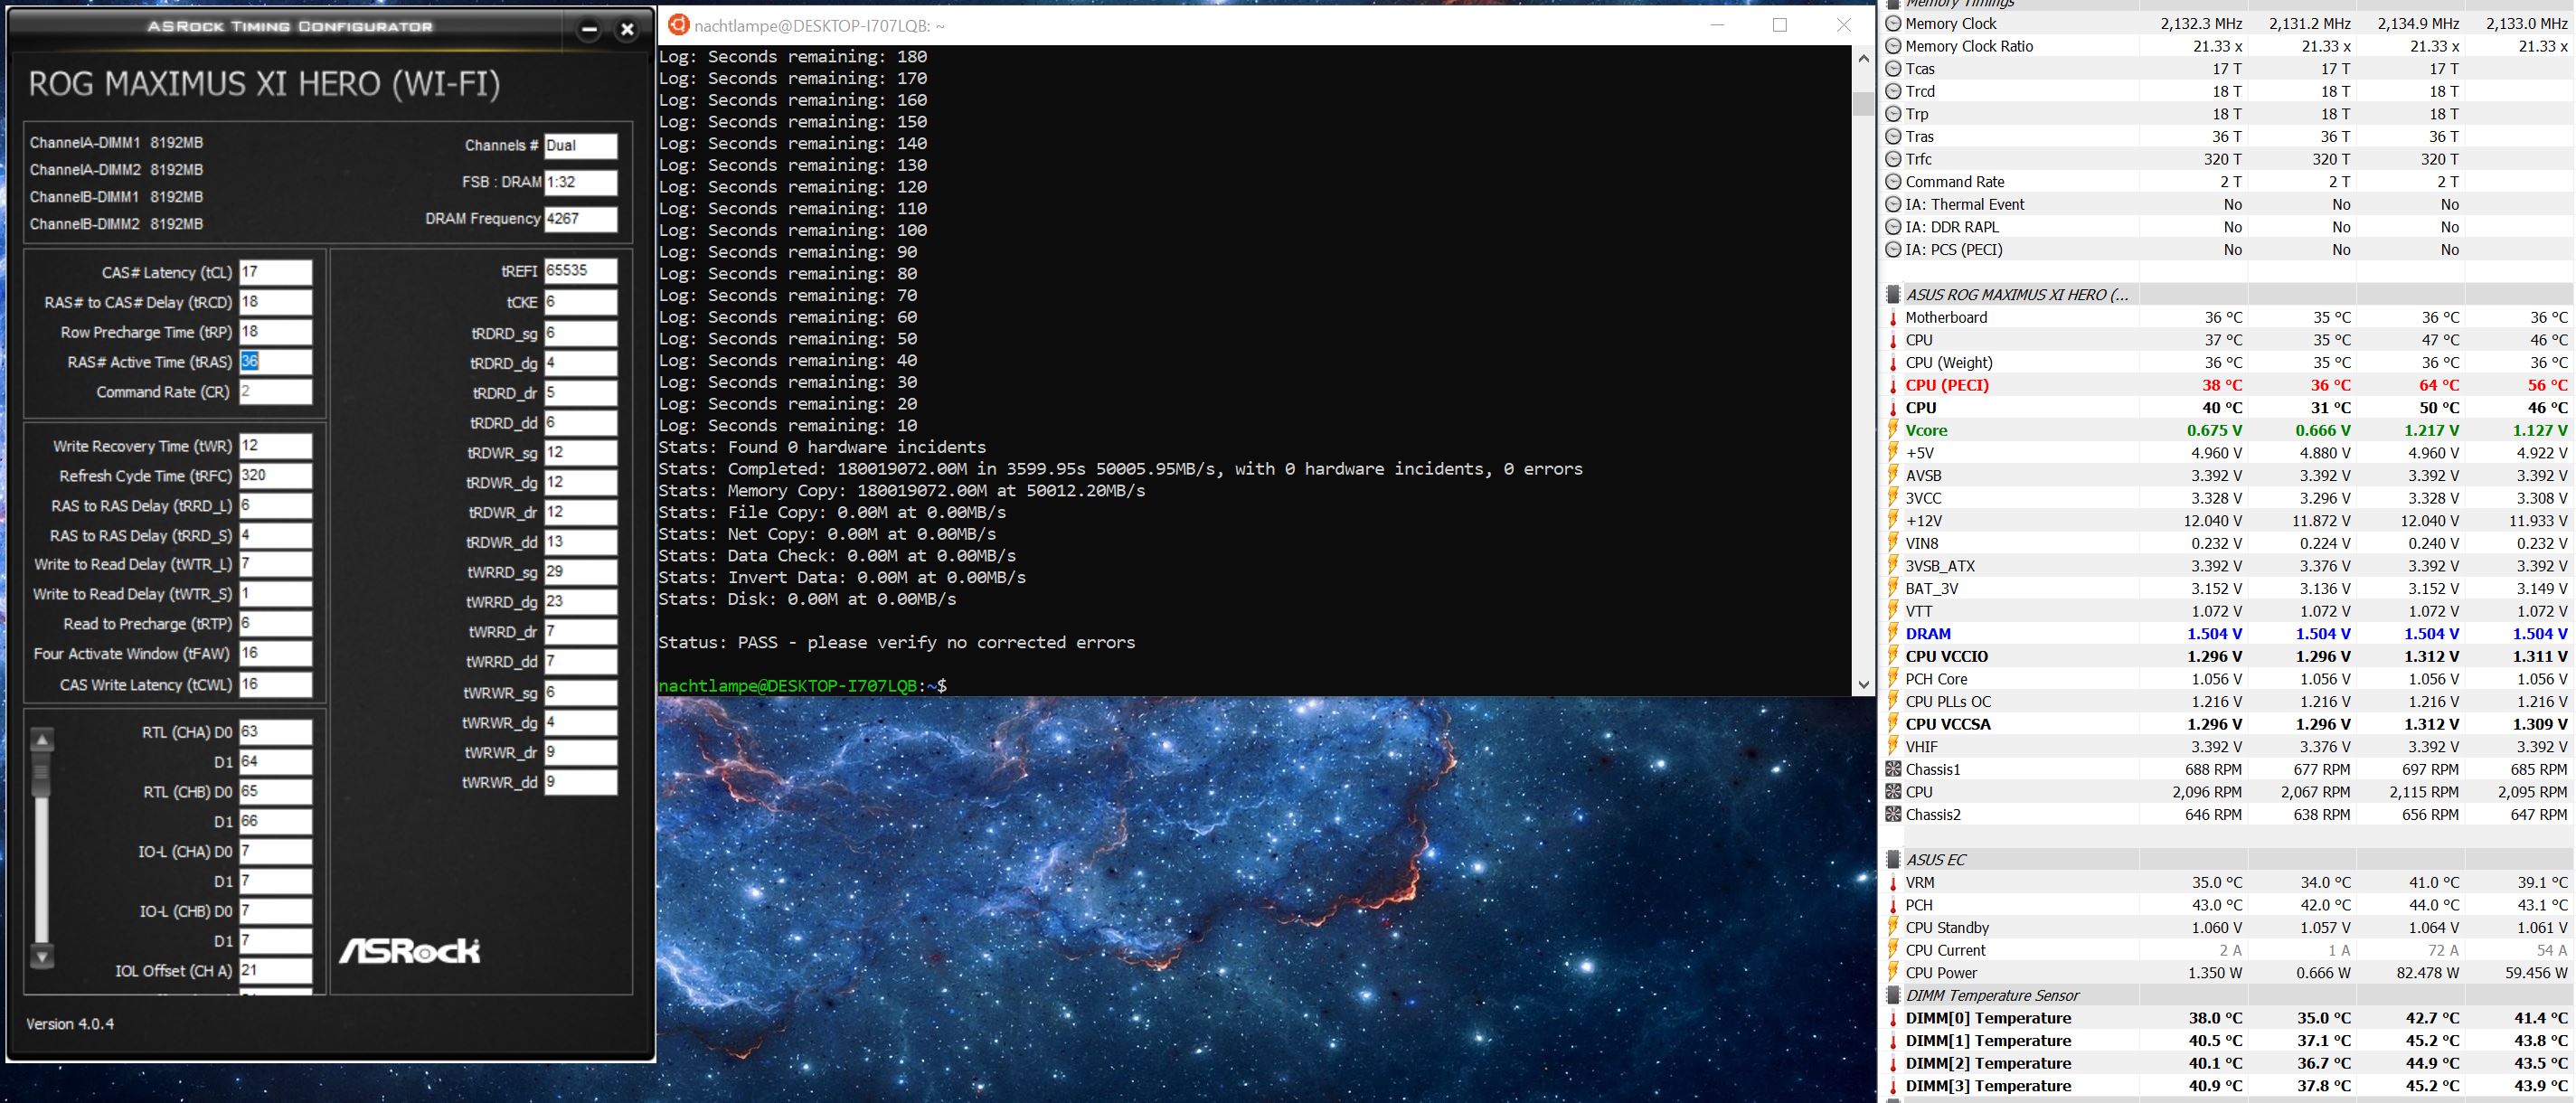Select the DIMM Temperature Sensor group header

click(x=1991, y=996)
